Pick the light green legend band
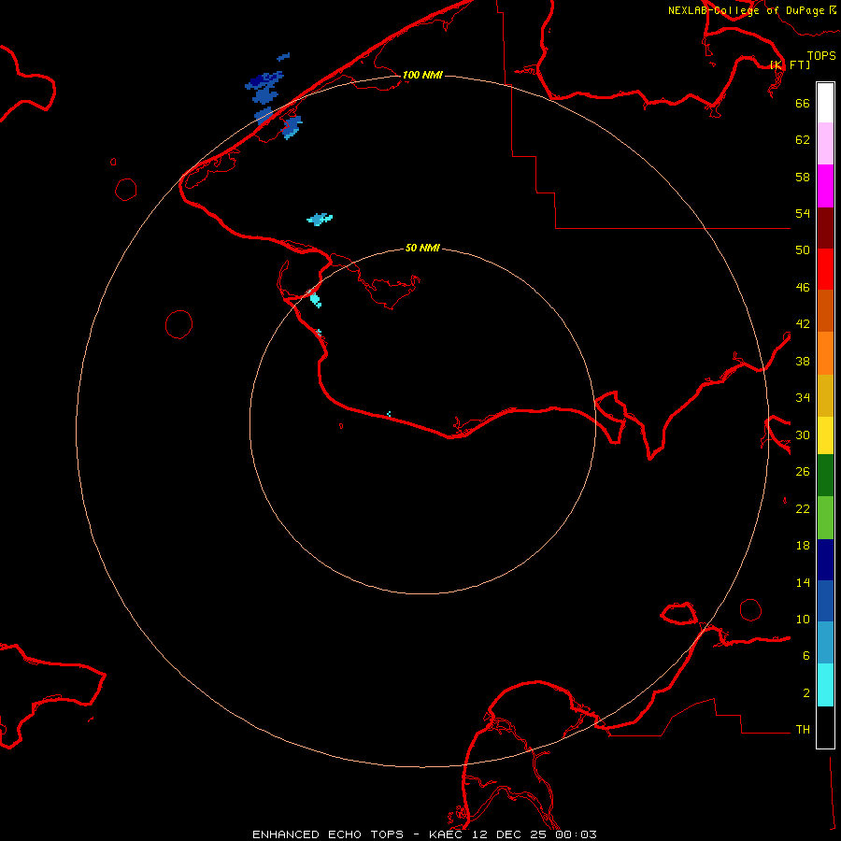The image size is (841, 841). click(825, 518)
